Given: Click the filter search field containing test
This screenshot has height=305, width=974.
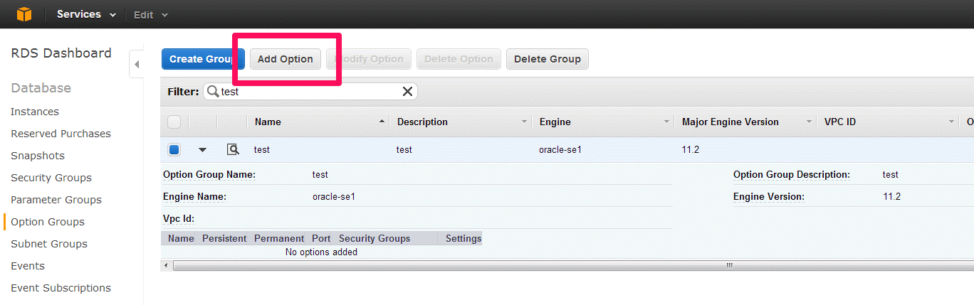Looking at the screenshot, I should click(x=310, y=91).
